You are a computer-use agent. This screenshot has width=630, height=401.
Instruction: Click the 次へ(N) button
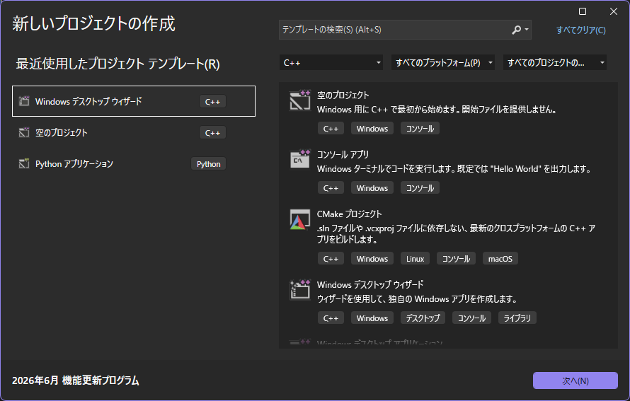click(x=575, y=380)
